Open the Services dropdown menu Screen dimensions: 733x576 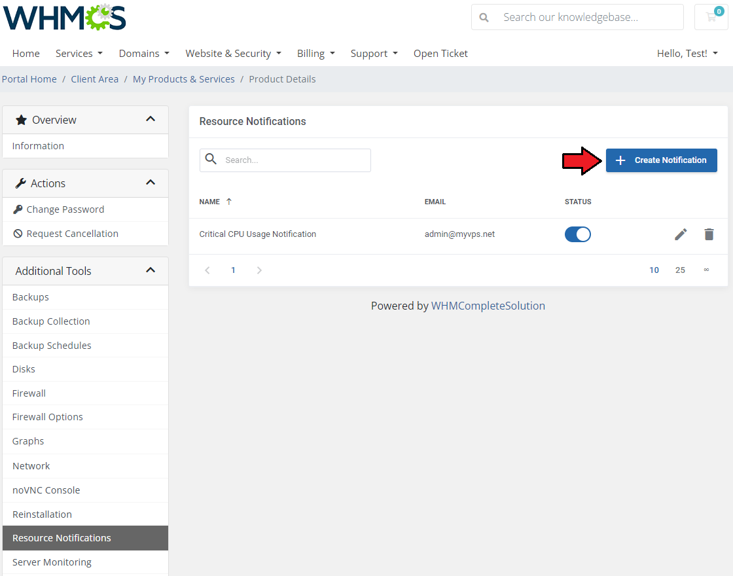(x=79, y=54)
